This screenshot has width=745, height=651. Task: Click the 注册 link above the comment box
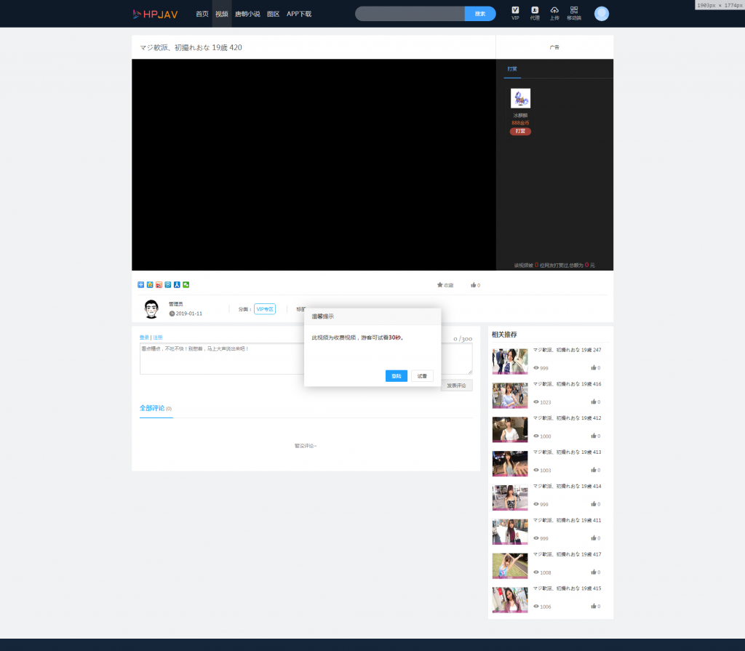158,338
